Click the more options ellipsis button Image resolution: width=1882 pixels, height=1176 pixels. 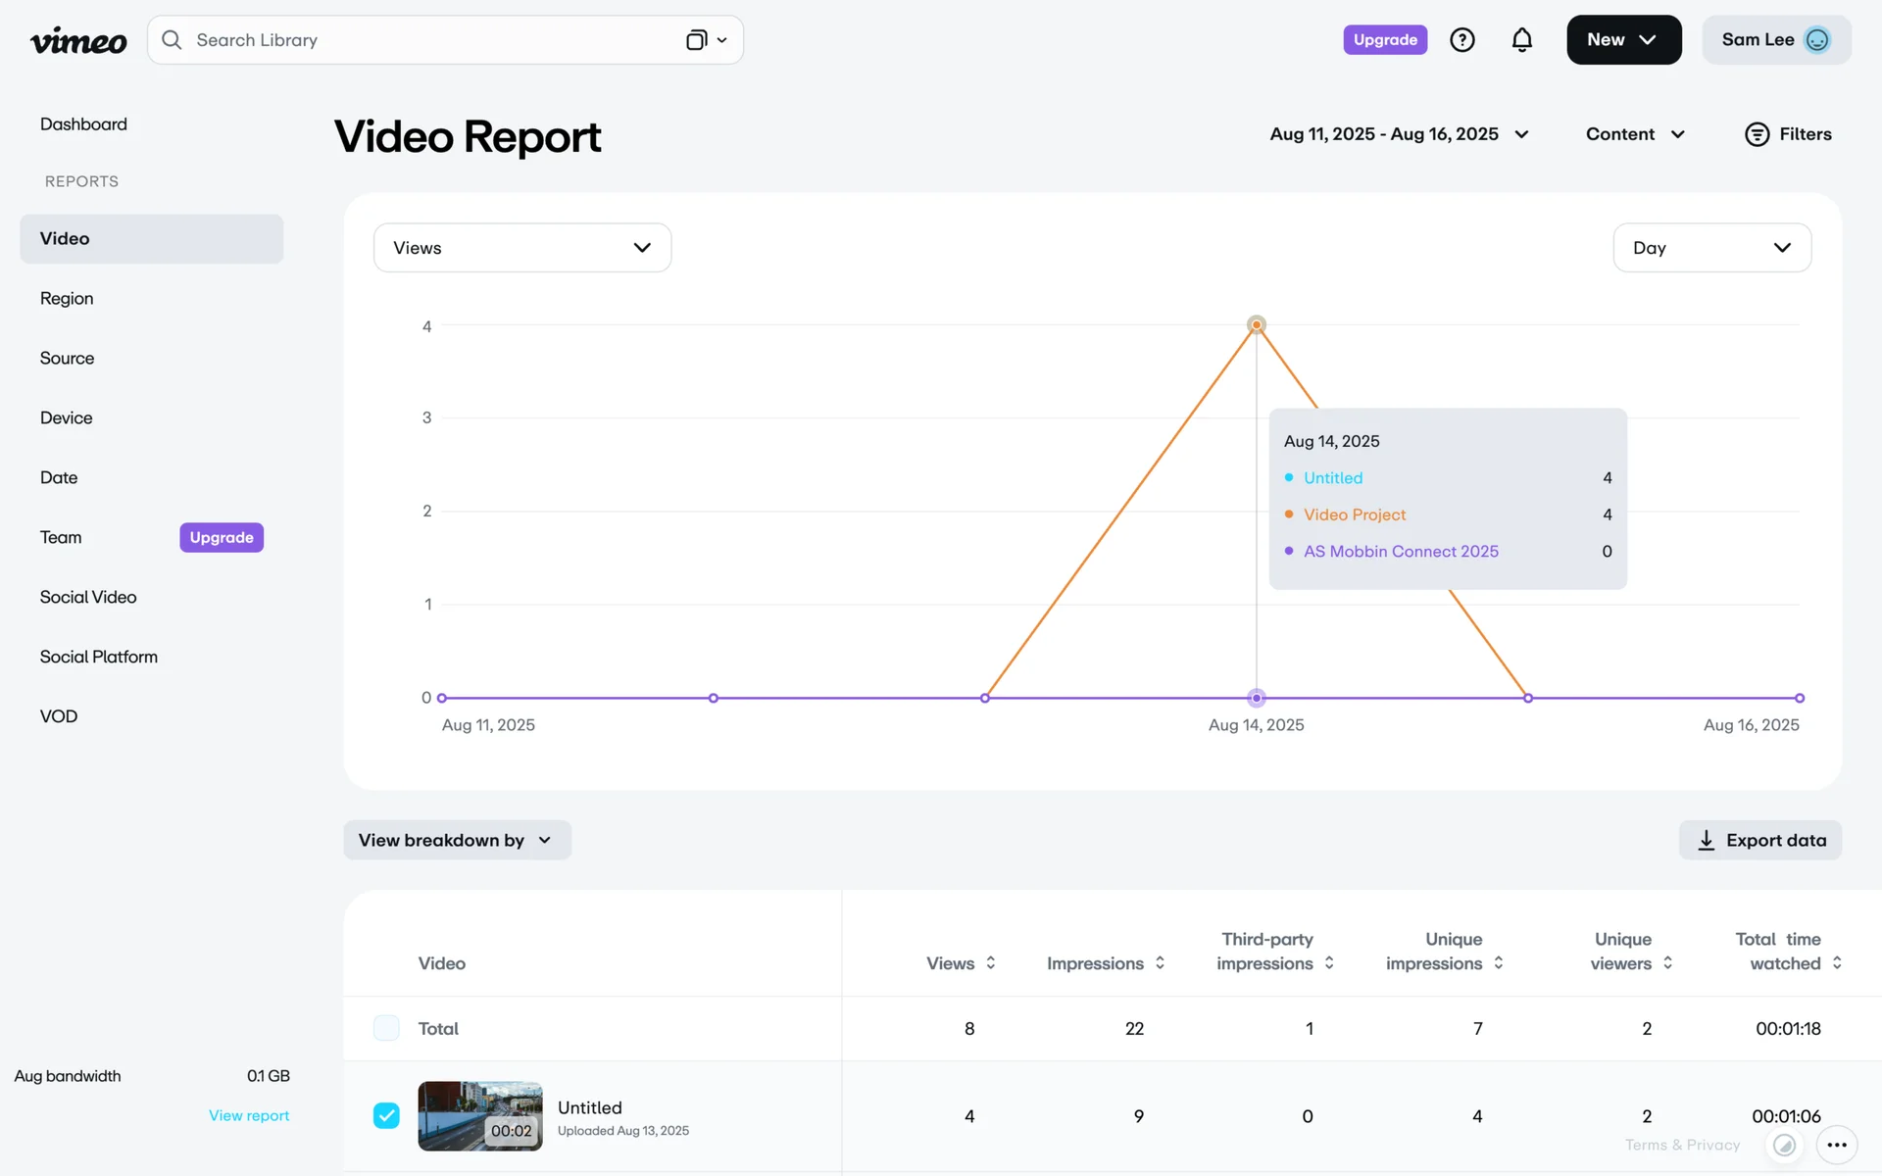[1836, 1145]
